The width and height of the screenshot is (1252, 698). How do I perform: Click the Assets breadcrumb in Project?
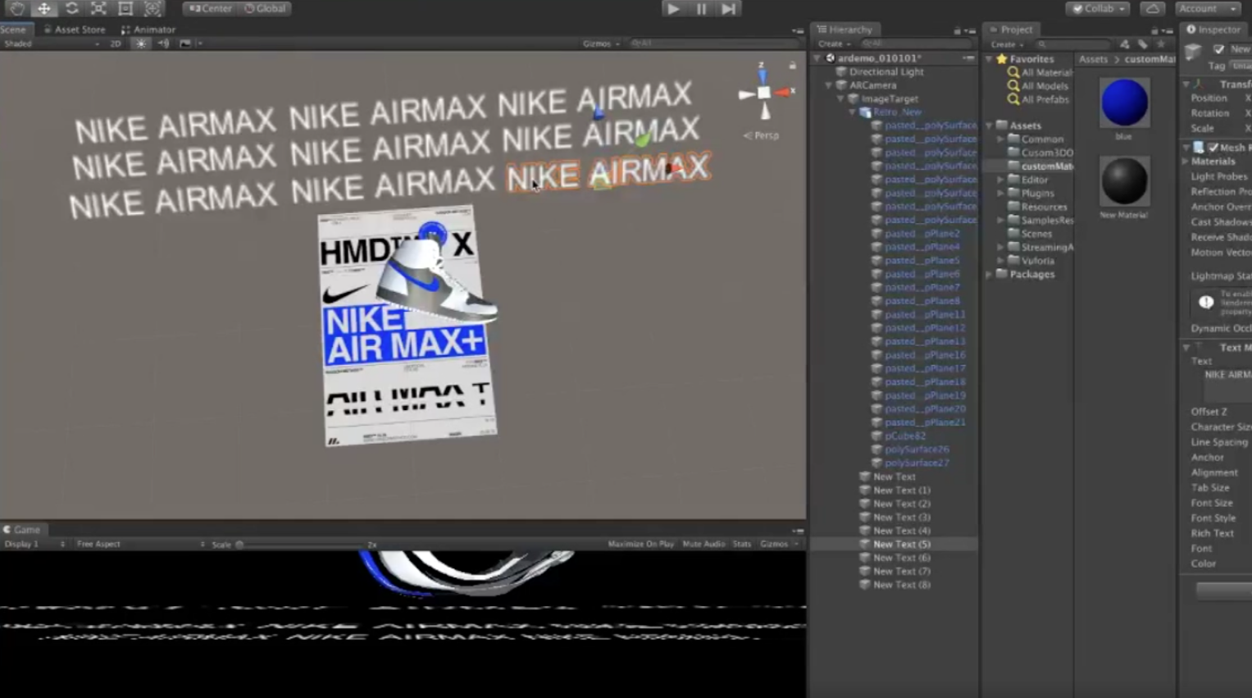tap(1093, 59)
